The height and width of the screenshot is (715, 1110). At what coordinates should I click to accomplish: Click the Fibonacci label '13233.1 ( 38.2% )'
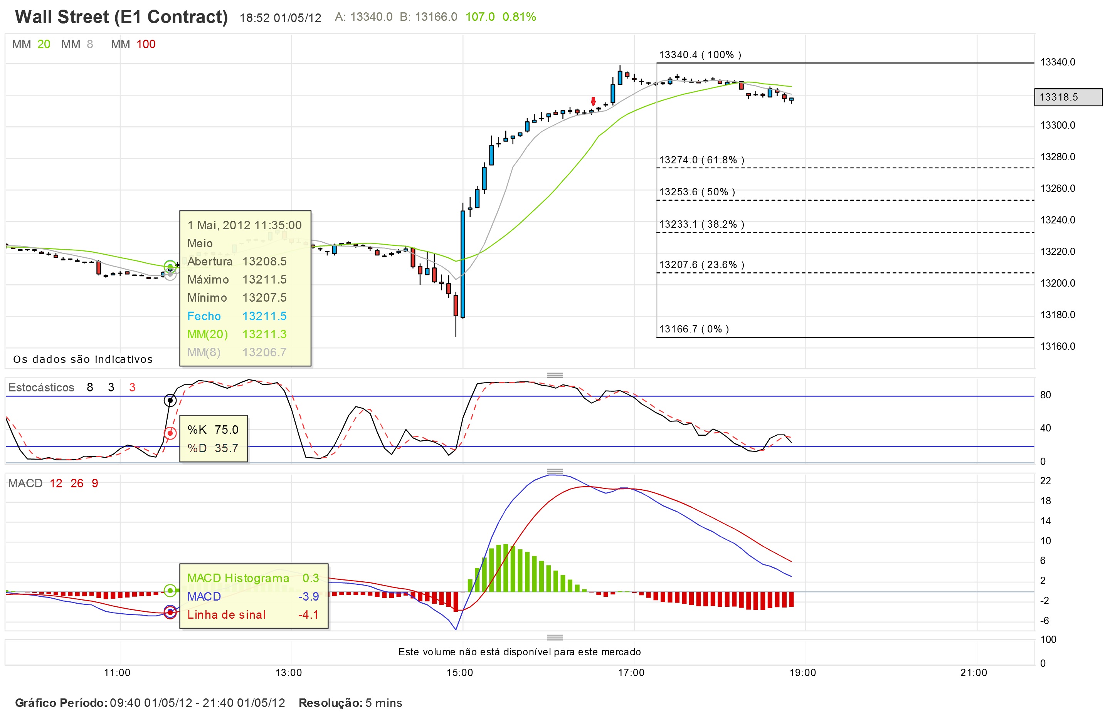(x=701, y=224)
